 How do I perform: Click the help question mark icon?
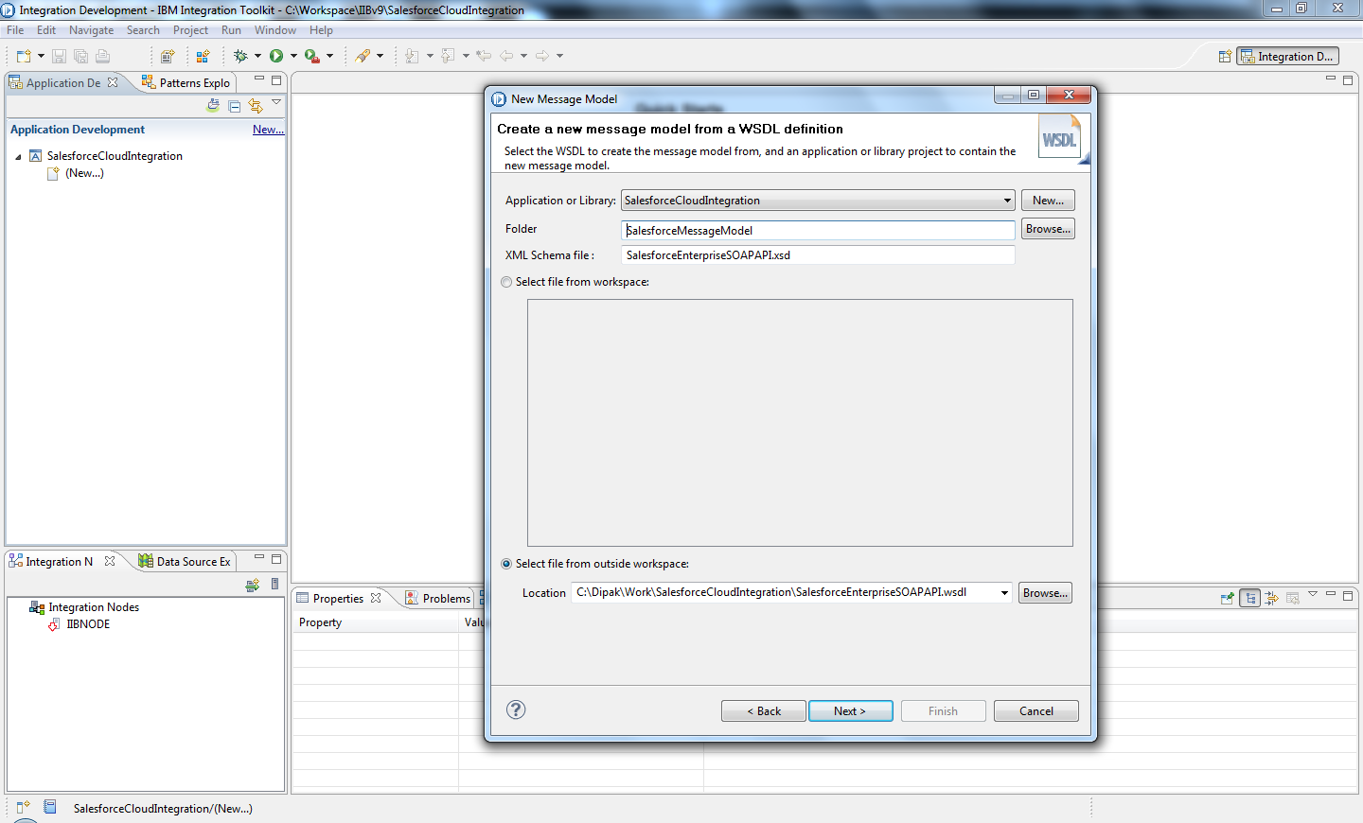coord(516,709)
